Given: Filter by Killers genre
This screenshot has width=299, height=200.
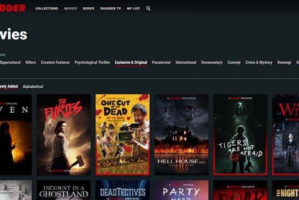Looking at the screenshot, I should point(31,62).
